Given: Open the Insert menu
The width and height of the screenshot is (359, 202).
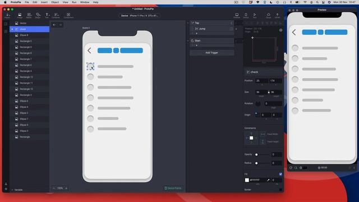Looking at the screenshot, I should click(x=44, y=2).
